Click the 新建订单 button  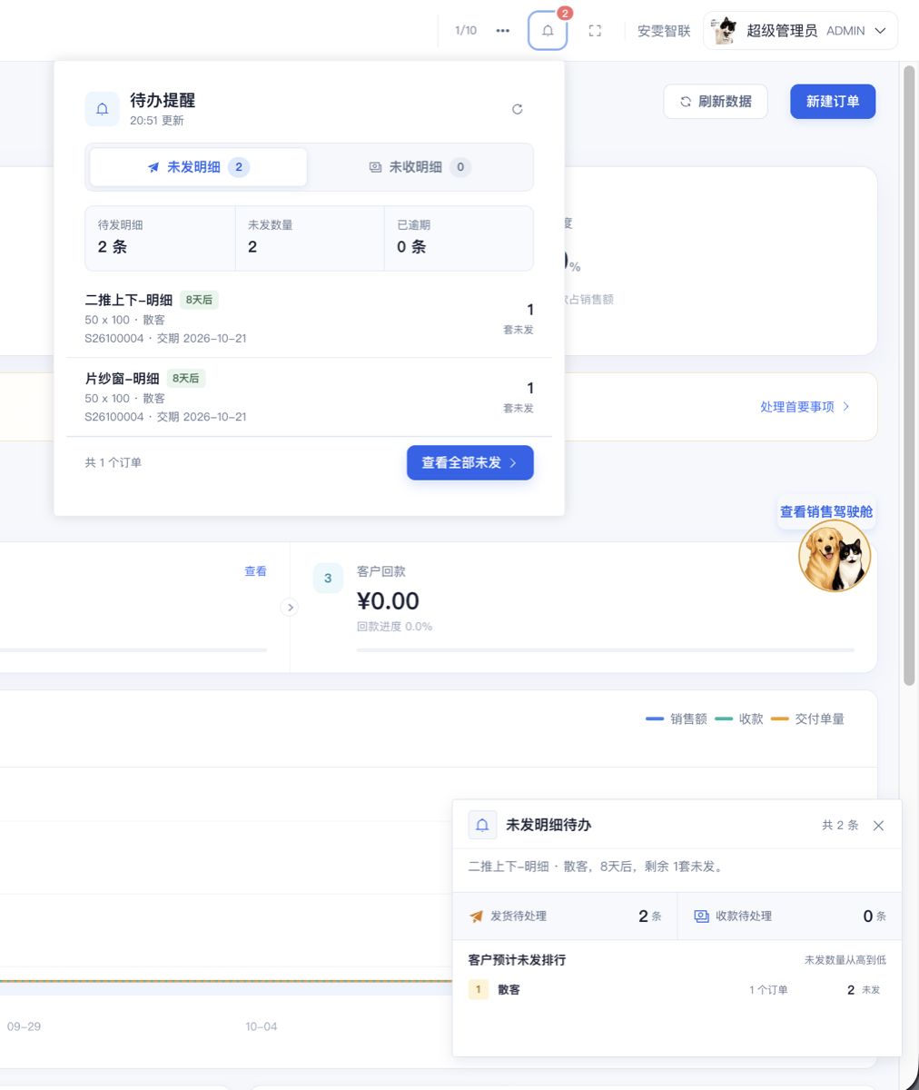coord(833,102)
